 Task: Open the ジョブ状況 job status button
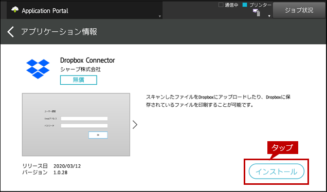(x=299, y=10)
